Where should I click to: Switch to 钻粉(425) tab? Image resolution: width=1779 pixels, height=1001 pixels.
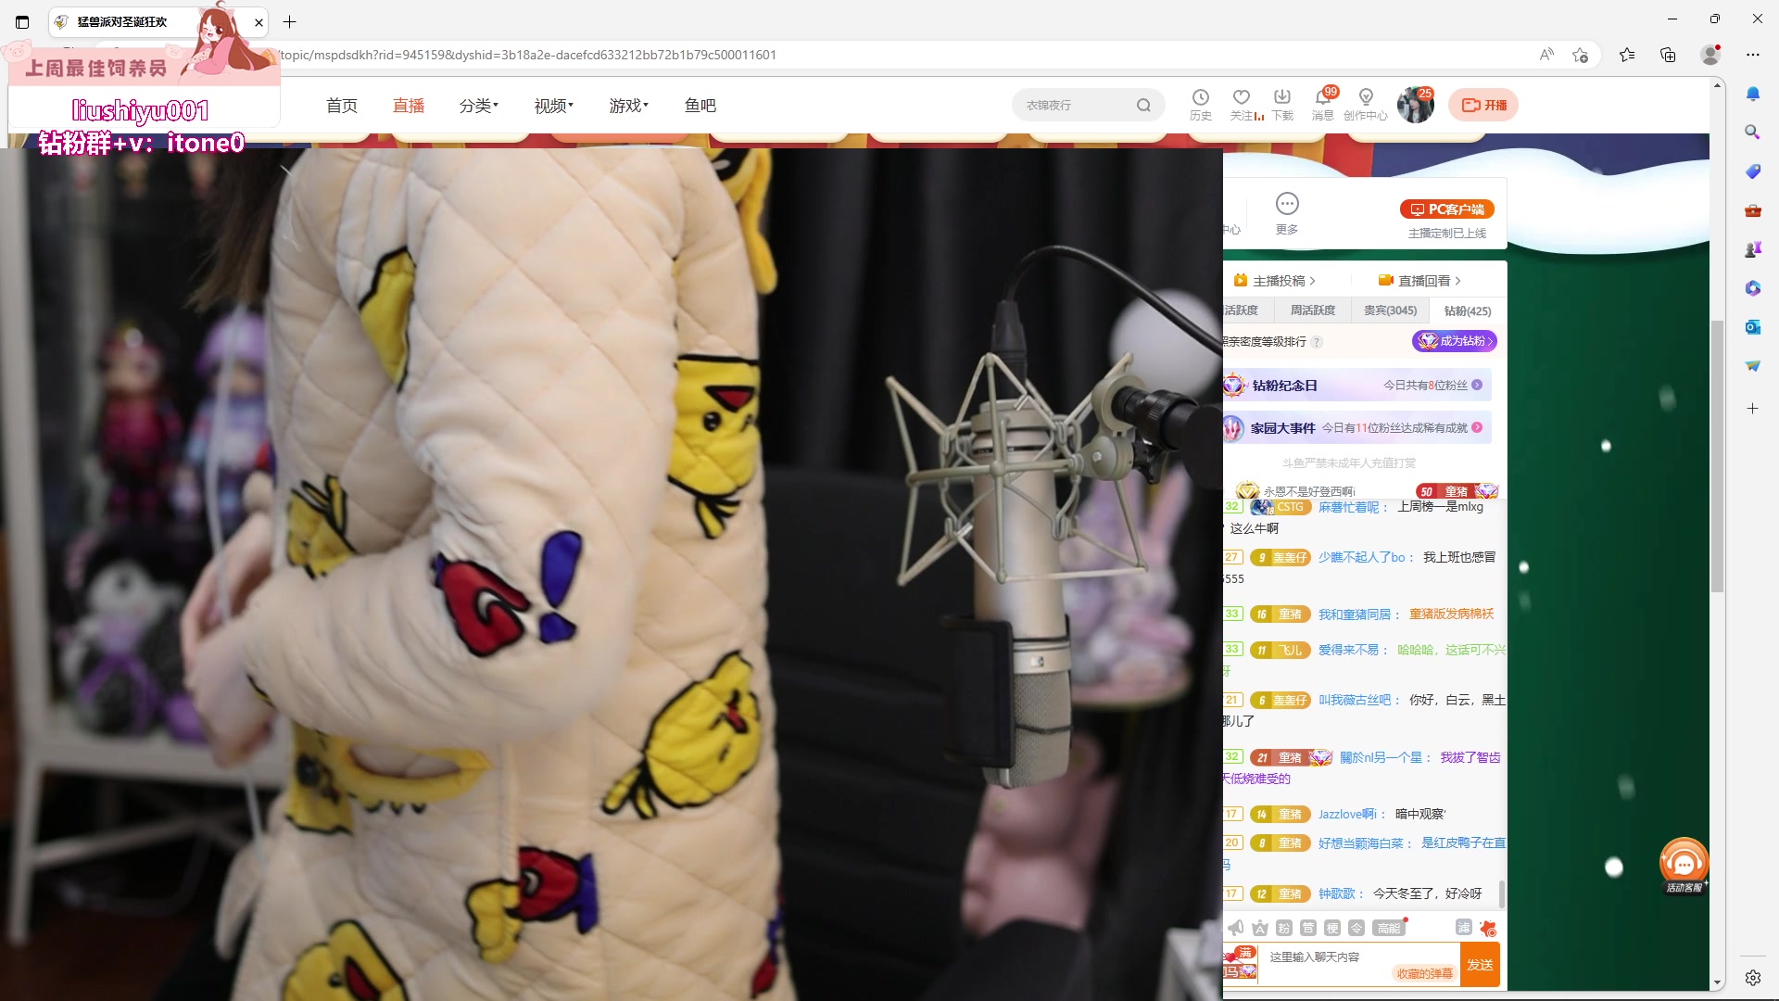point(1468,310)
